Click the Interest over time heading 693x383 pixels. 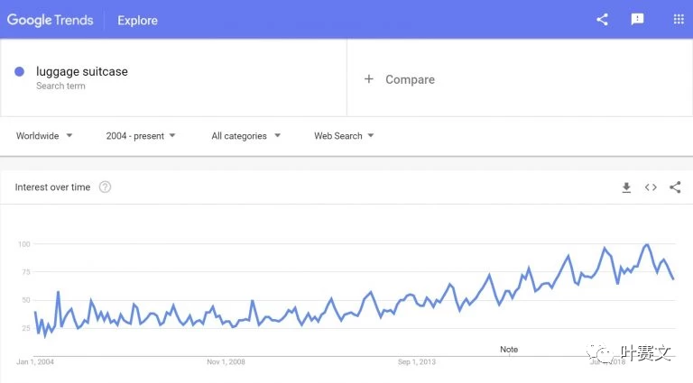tap(52, 187)
